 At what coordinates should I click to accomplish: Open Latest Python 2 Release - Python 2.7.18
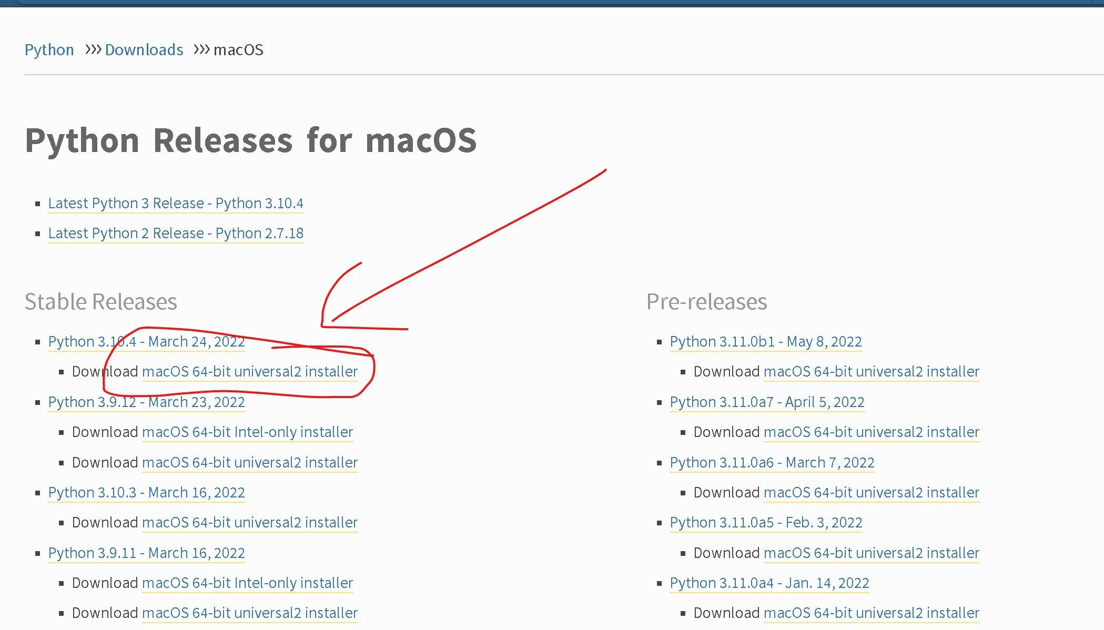point(176,233)
